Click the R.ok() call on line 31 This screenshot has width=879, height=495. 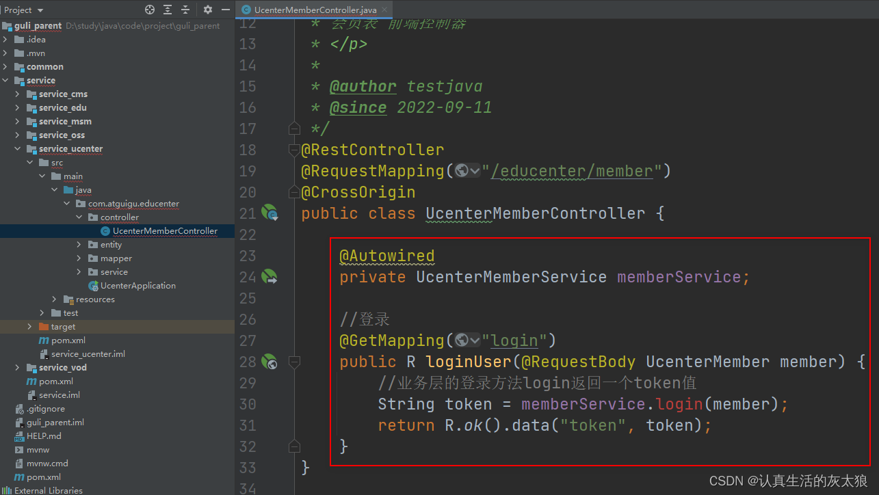[x=473, y=425]
